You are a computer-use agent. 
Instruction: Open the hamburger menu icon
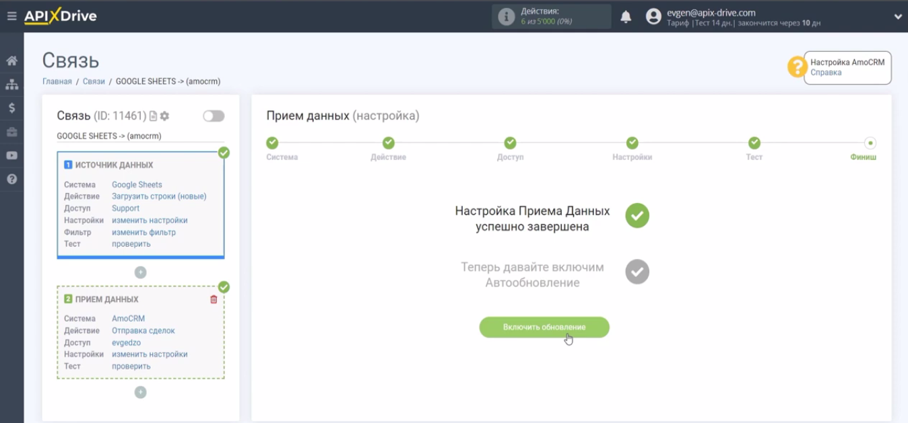click(x=11, y=16)
